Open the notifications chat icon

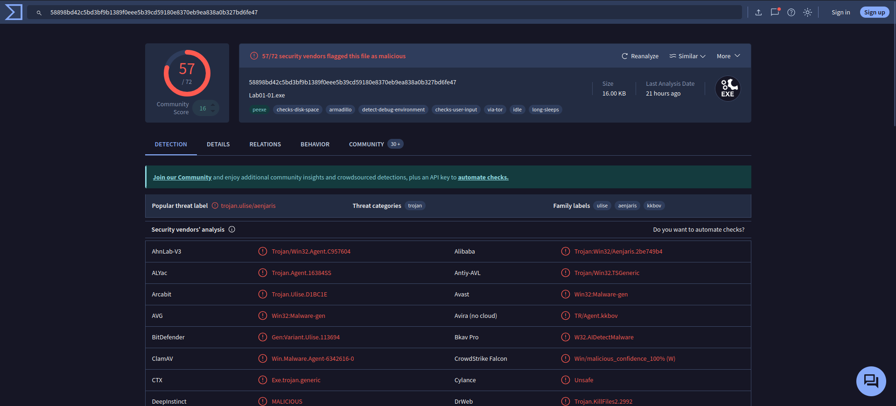click(775, 12)
